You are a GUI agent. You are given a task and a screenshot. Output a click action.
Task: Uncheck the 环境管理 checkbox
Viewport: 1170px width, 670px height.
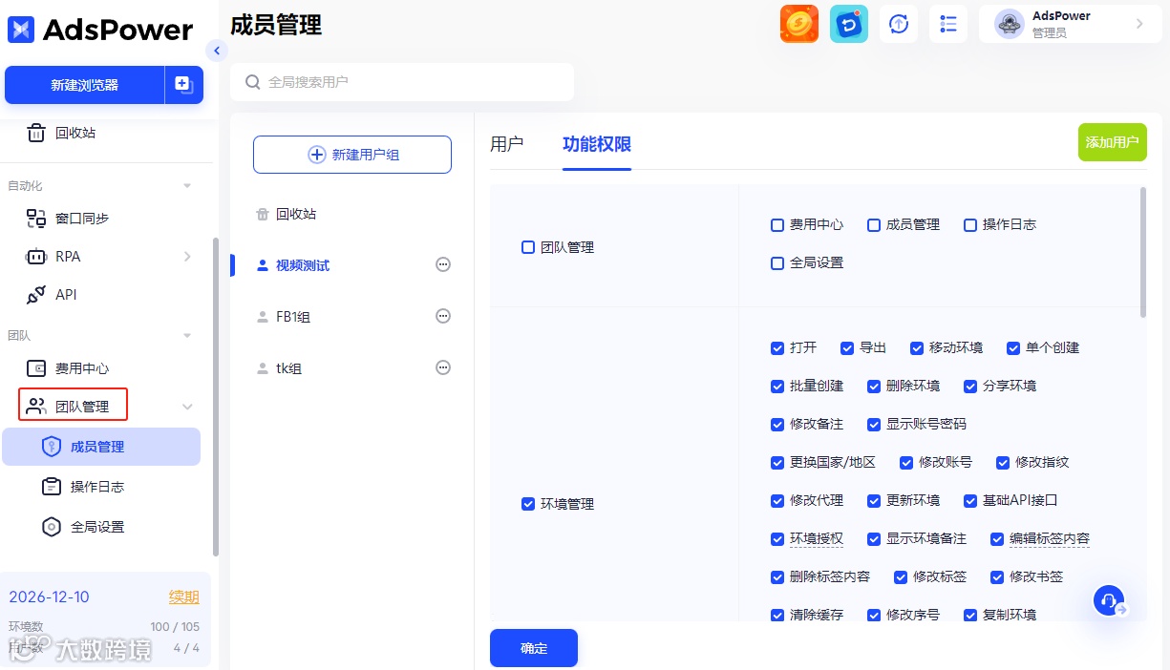pos(528,504)
